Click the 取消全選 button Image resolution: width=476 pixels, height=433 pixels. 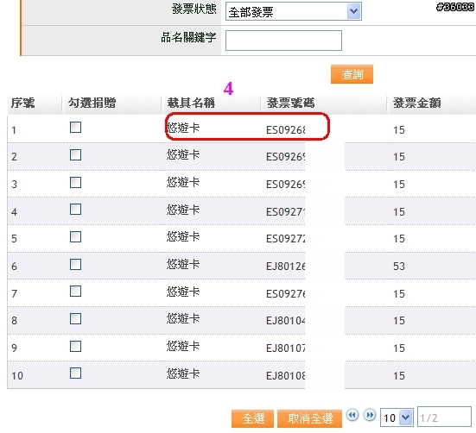(309, 418)
